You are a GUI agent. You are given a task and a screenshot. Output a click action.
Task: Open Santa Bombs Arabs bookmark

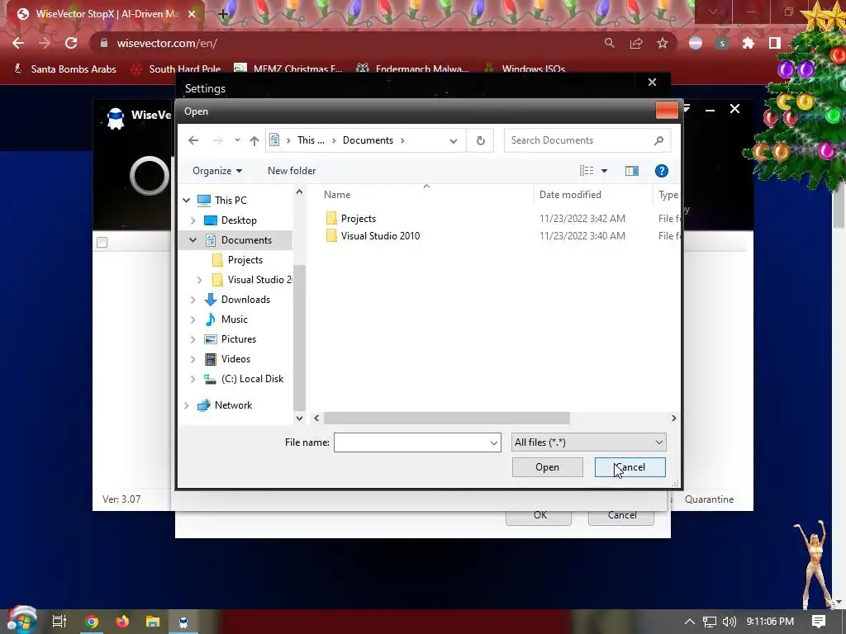[64, 69]
